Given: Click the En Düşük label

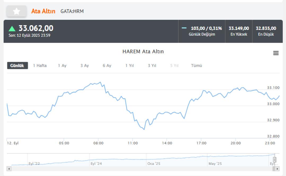Looking at the screenshot, I should click(x=266, y=34).
